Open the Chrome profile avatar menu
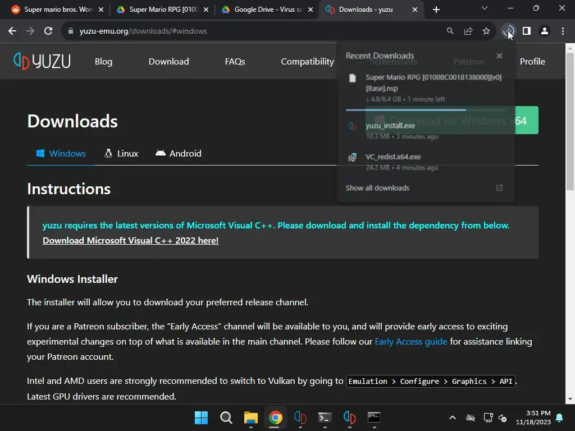The height and width of the screenshot is (431, 575). point(545,31)
